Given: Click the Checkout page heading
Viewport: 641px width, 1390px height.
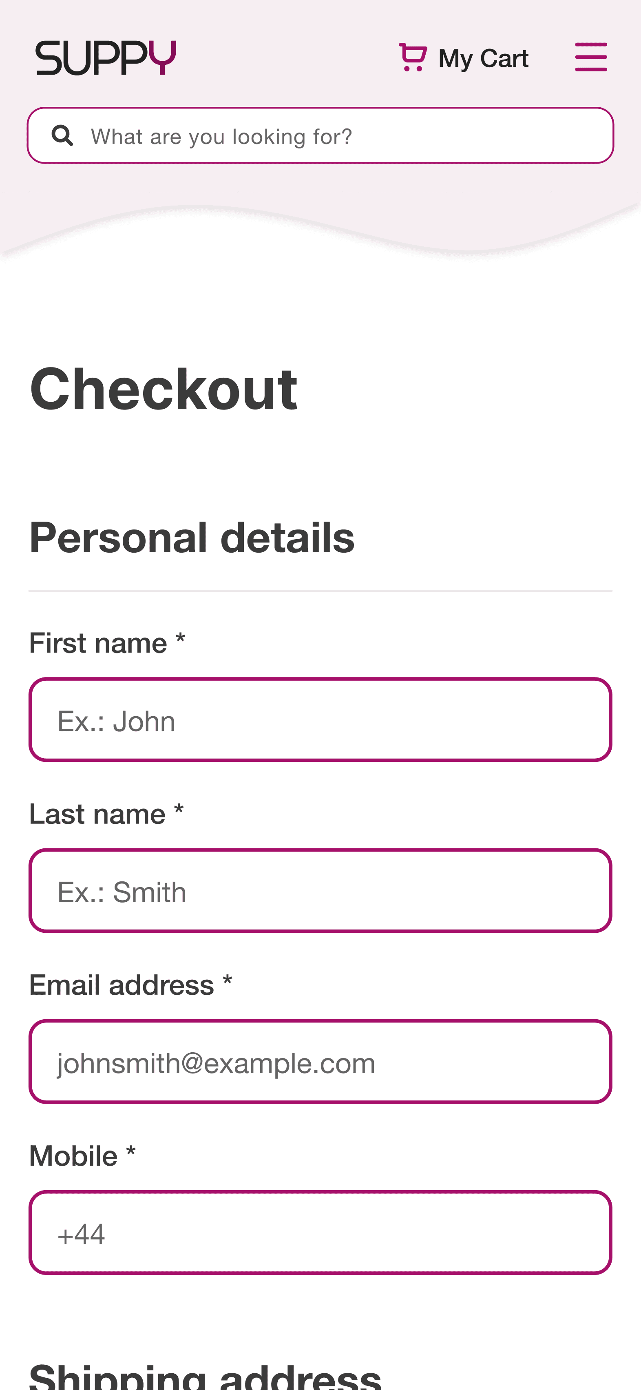Looking at the screenshot, I should pos(164,389).
